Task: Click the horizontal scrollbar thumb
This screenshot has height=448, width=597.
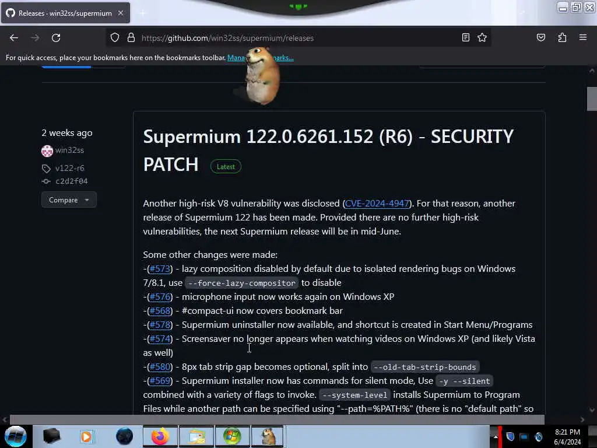Action: [x=277, y=419]
